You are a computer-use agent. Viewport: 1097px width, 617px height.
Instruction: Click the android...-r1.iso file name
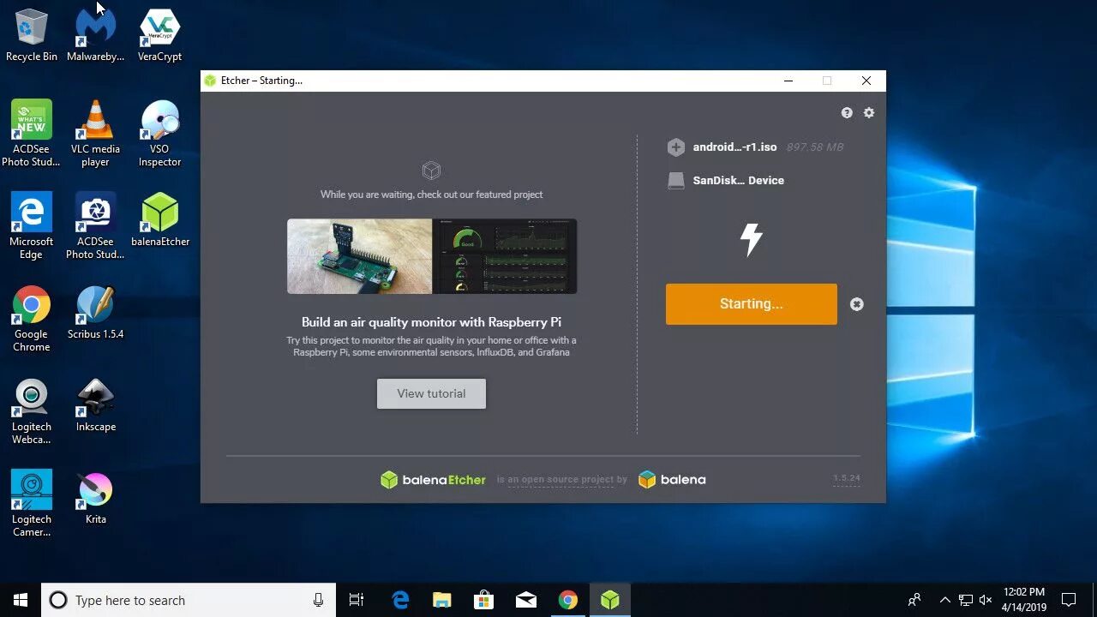tap(734, 147)
